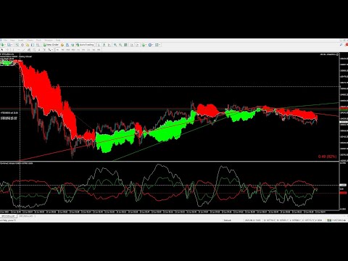Screen dimensions: 348x261
Task: Open the Terminal panel icon
Action: coord(33,45)
